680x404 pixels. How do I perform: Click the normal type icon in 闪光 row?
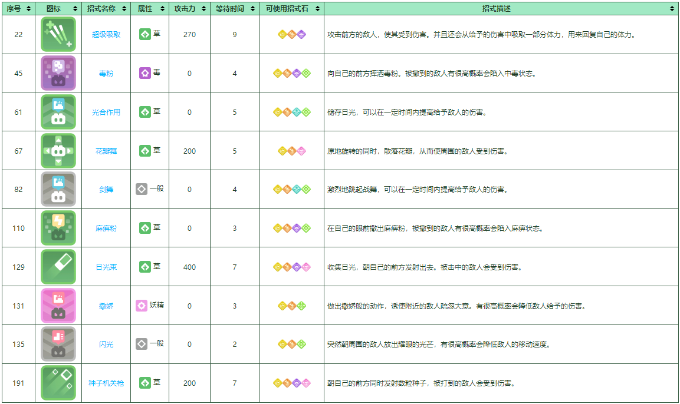click(x=142, y=345)
